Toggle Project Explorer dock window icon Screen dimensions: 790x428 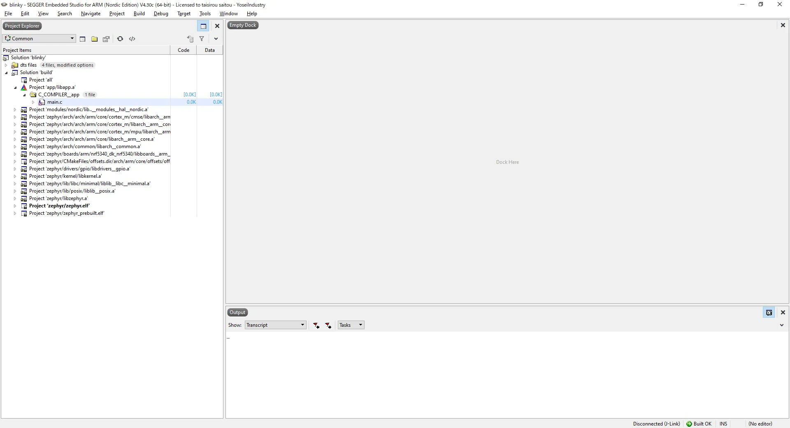(x=203, y=26)
